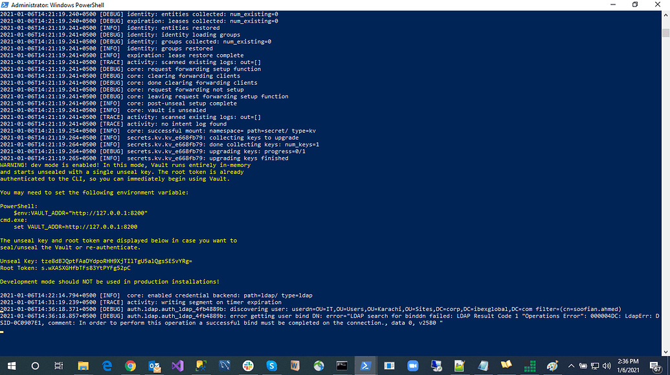This screenshot has width=670, height=375.
Task: Open Microsoft Edge from the taskbar
Action: (107, 365)
